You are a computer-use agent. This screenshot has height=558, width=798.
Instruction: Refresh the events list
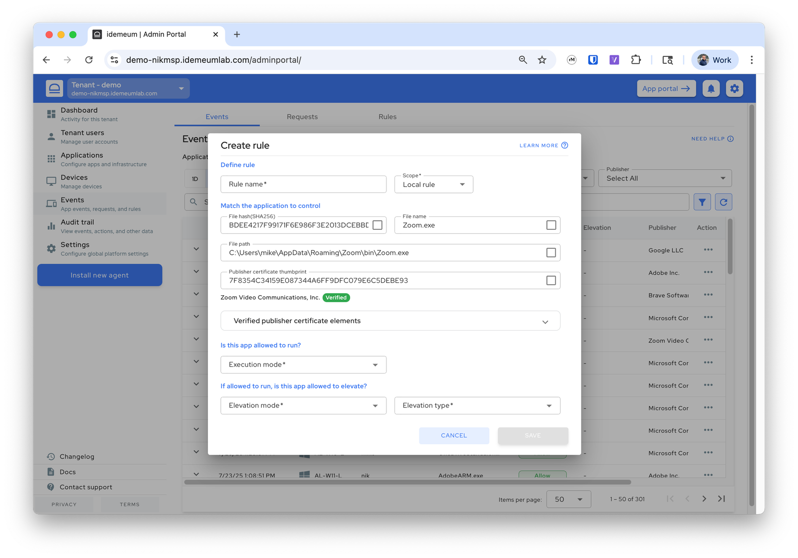pyautogui.click(x=723, y=202)
